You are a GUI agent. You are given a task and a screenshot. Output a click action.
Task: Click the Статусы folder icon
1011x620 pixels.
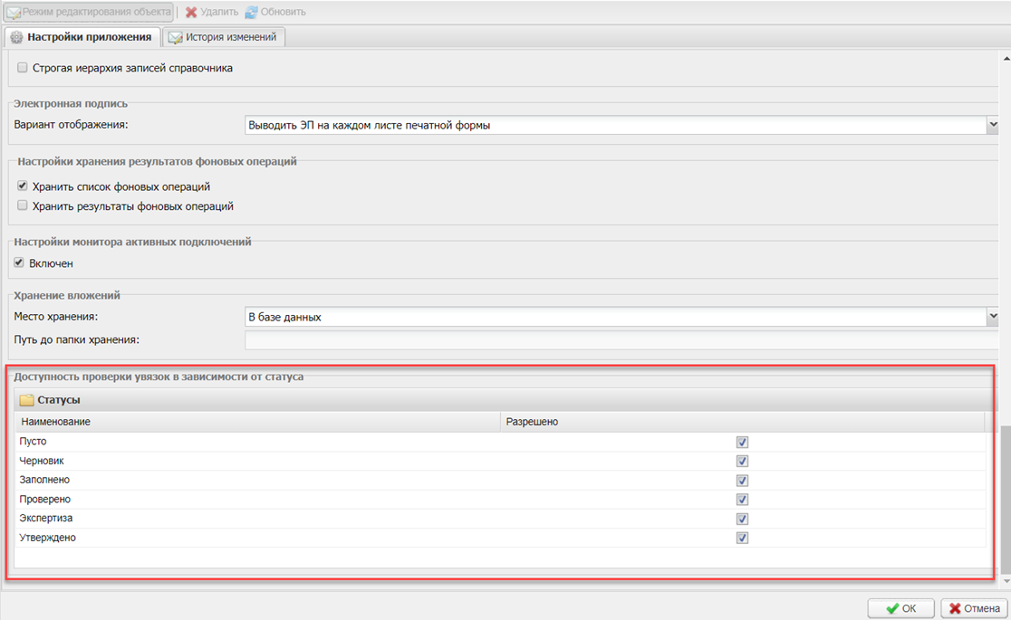[27, 400]
